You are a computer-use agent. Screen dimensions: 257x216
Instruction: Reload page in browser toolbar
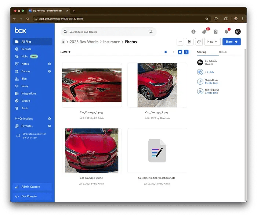click(28, 19)
